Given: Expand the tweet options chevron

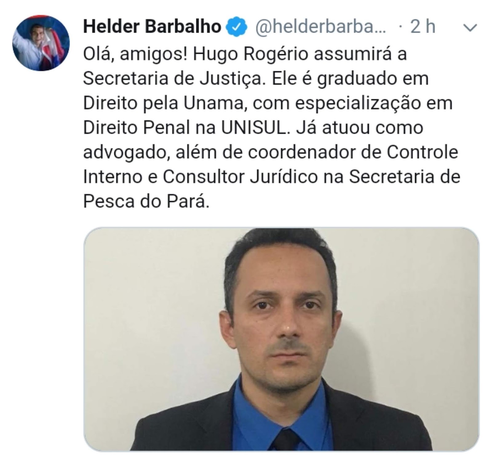Looking at the screenshot, I should pyautogui.click(x=470, y=28).
